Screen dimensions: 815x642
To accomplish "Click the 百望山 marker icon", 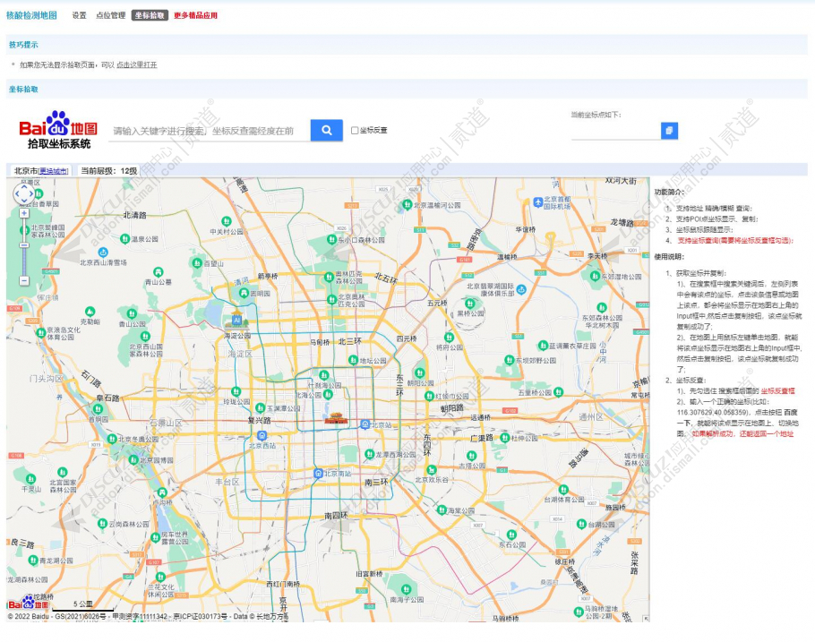I will (x=197, y=263).
